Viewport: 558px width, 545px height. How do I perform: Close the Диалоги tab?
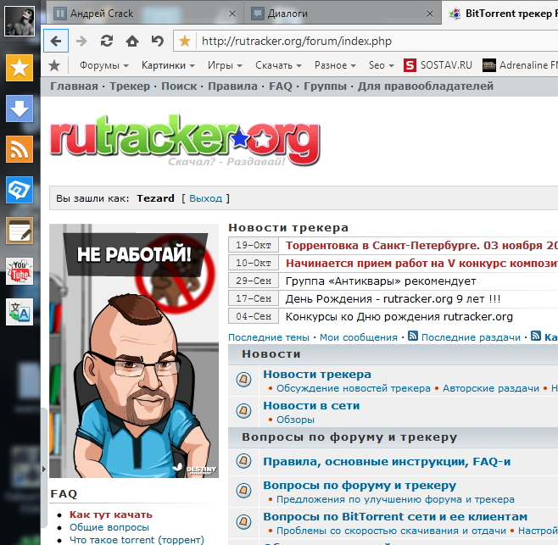[x=430, y=14]
